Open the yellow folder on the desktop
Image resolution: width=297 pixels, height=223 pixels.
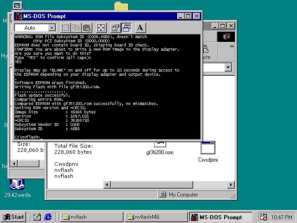click(122, 6)
